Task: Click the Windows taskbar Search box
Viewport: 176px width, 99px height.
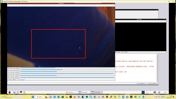Action: click(40, 97)
